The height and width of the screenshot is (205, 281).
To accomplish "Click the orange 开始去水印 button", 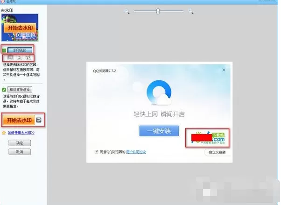I will [19, 120].
